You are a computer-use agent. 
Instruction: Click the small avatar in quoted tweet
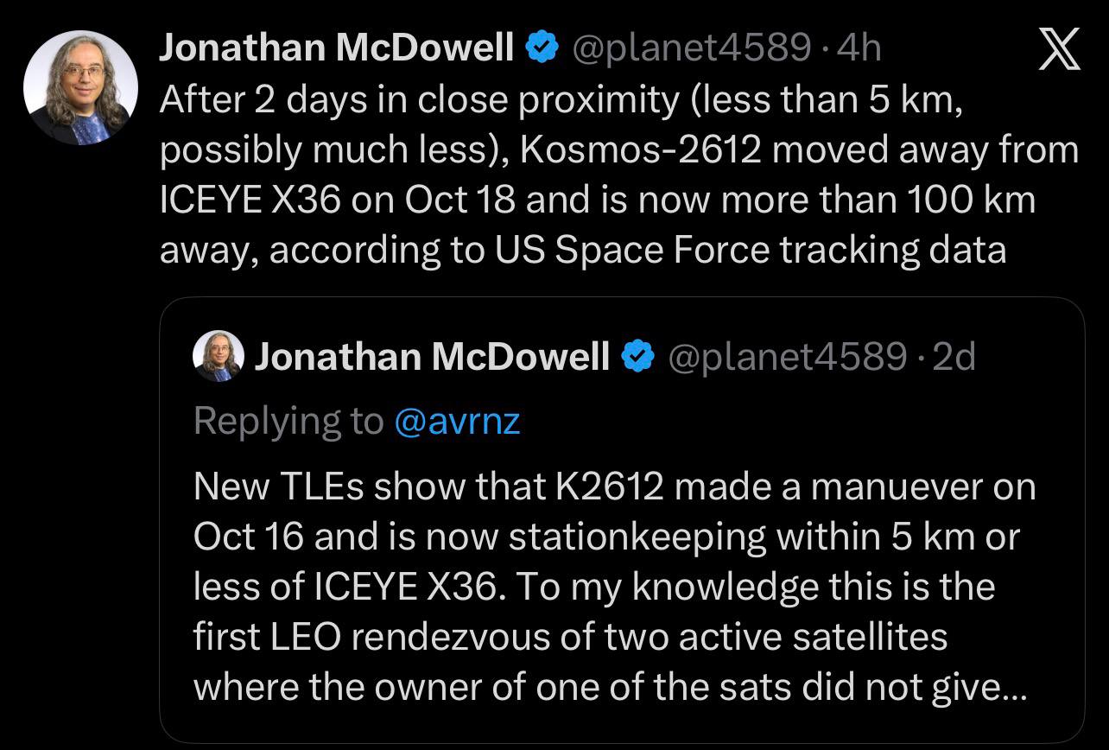pyautogui.click(x=218, y=356)
